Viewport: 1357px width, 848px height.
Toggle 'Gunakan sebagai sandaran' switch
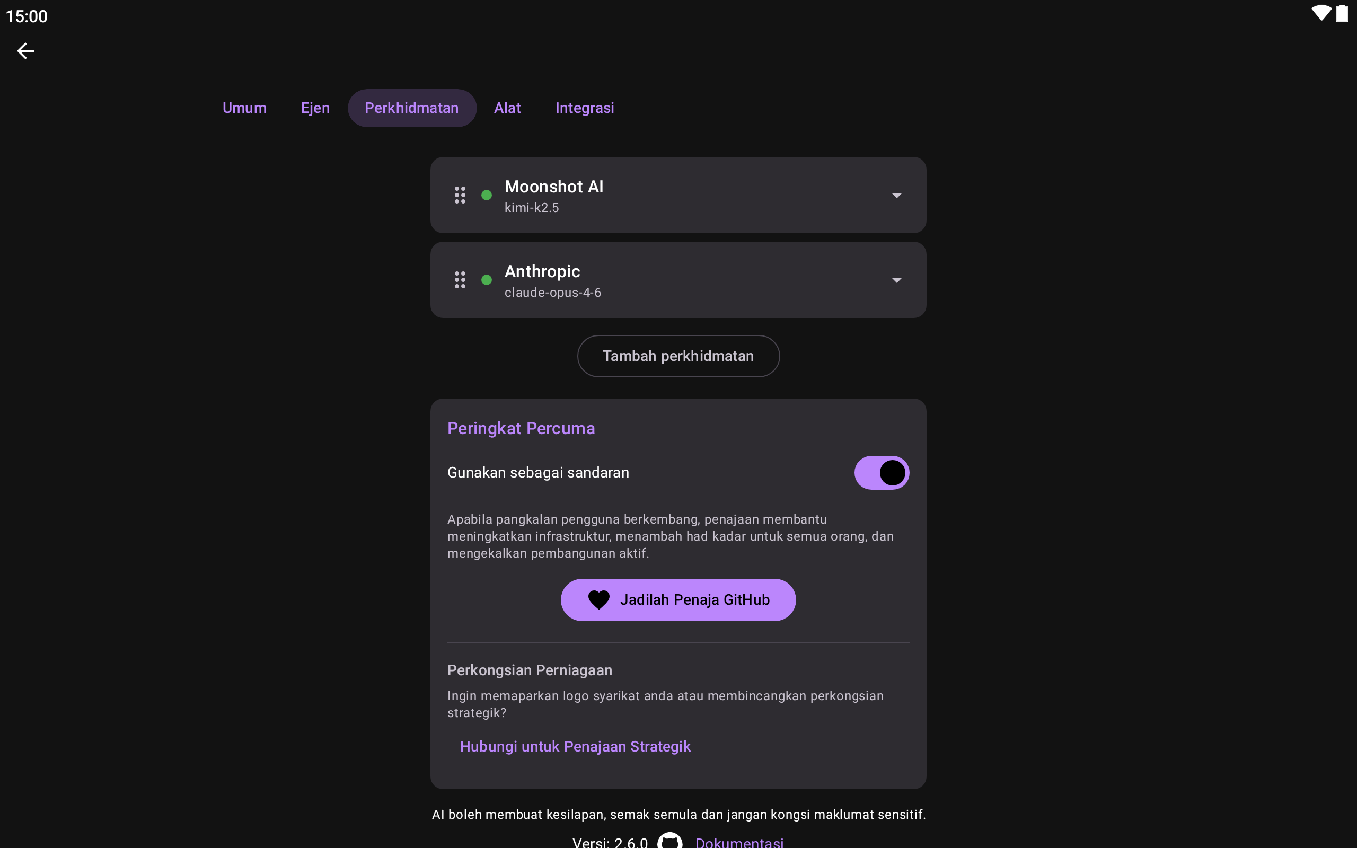pos(882,473)
